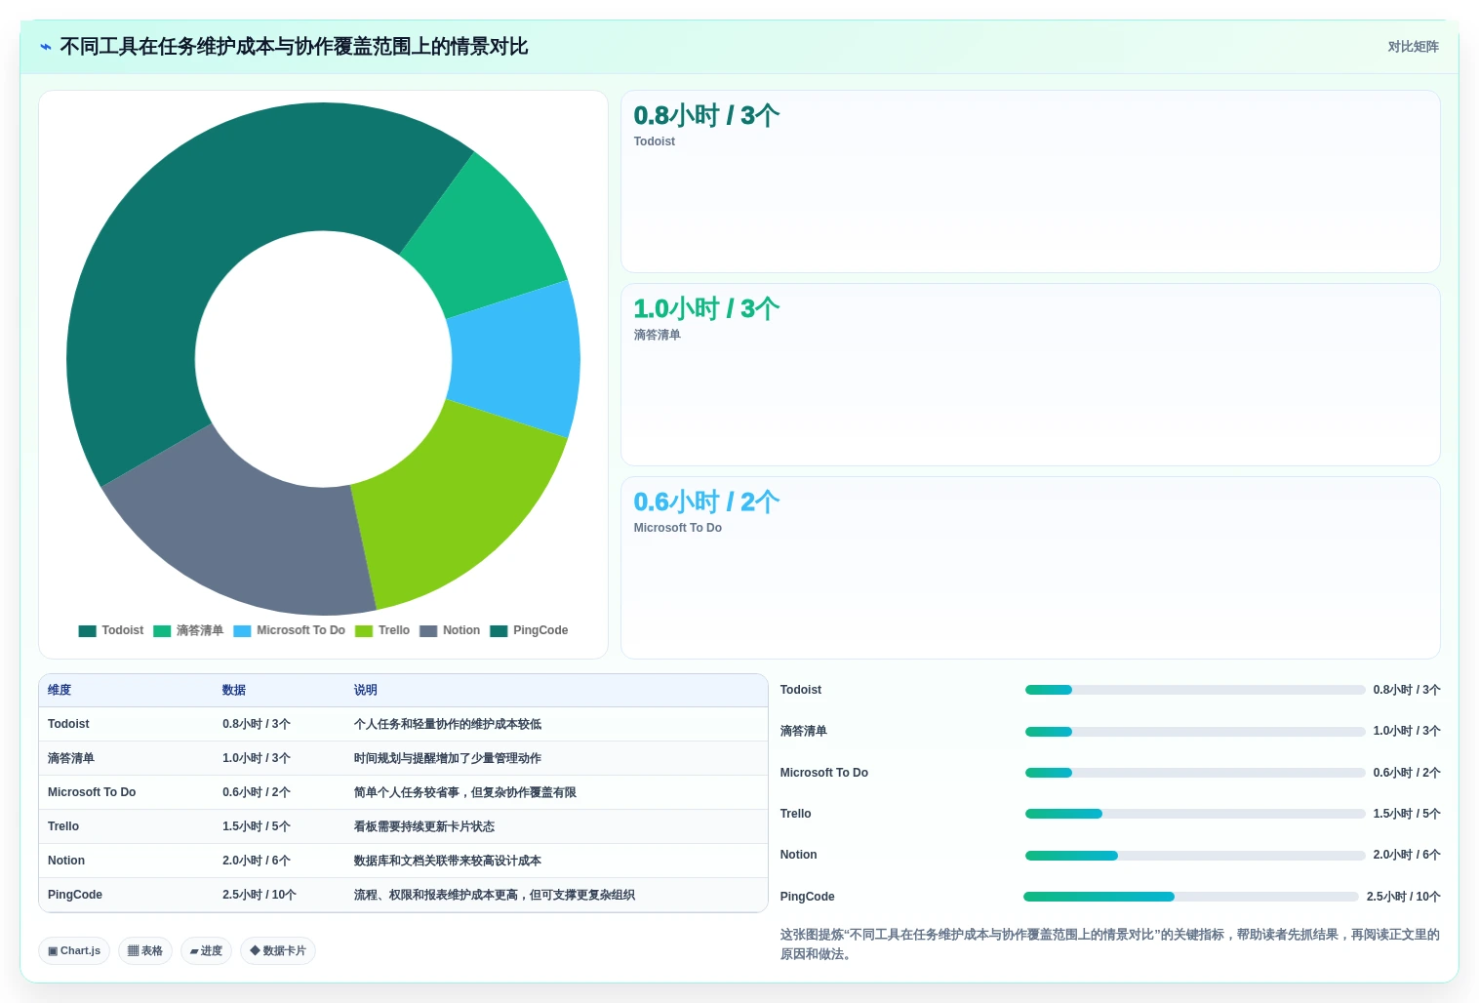Click the Trello label in the progress list

coord(796,814)
